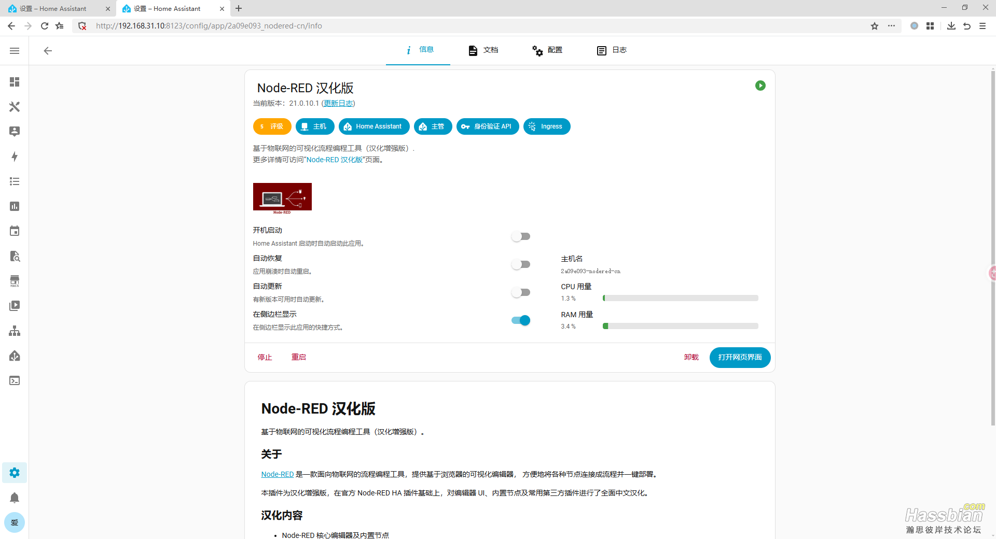
Task: Open the browser downloads icon
Action: (951, 26)
